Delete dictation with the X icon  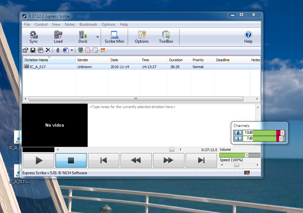click(x=48, y=50)
